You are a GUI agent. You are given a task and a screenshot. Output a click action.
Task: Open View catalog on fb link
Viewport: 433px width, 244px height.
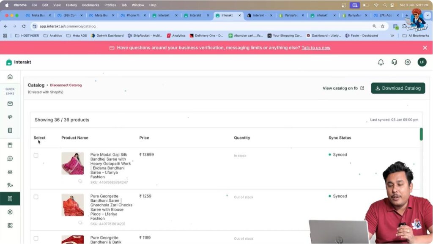pyautogui.click(x=343, y=88)
